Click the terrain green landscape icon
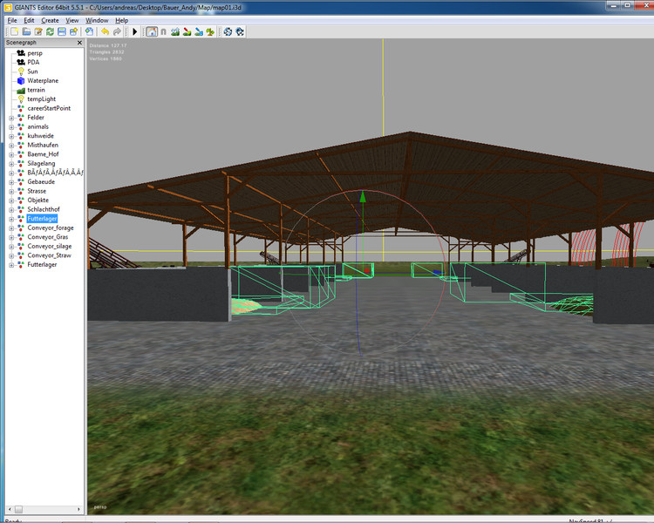654x523 pixels. pyautogui.click(x=21, y=90)
